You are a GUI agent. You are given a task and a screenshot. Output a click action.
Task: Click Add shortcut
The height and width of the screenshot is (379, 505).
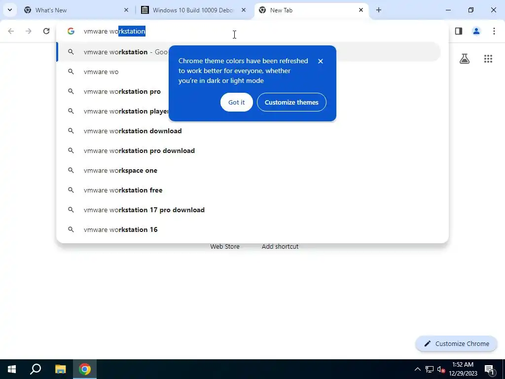click(280, 246)
